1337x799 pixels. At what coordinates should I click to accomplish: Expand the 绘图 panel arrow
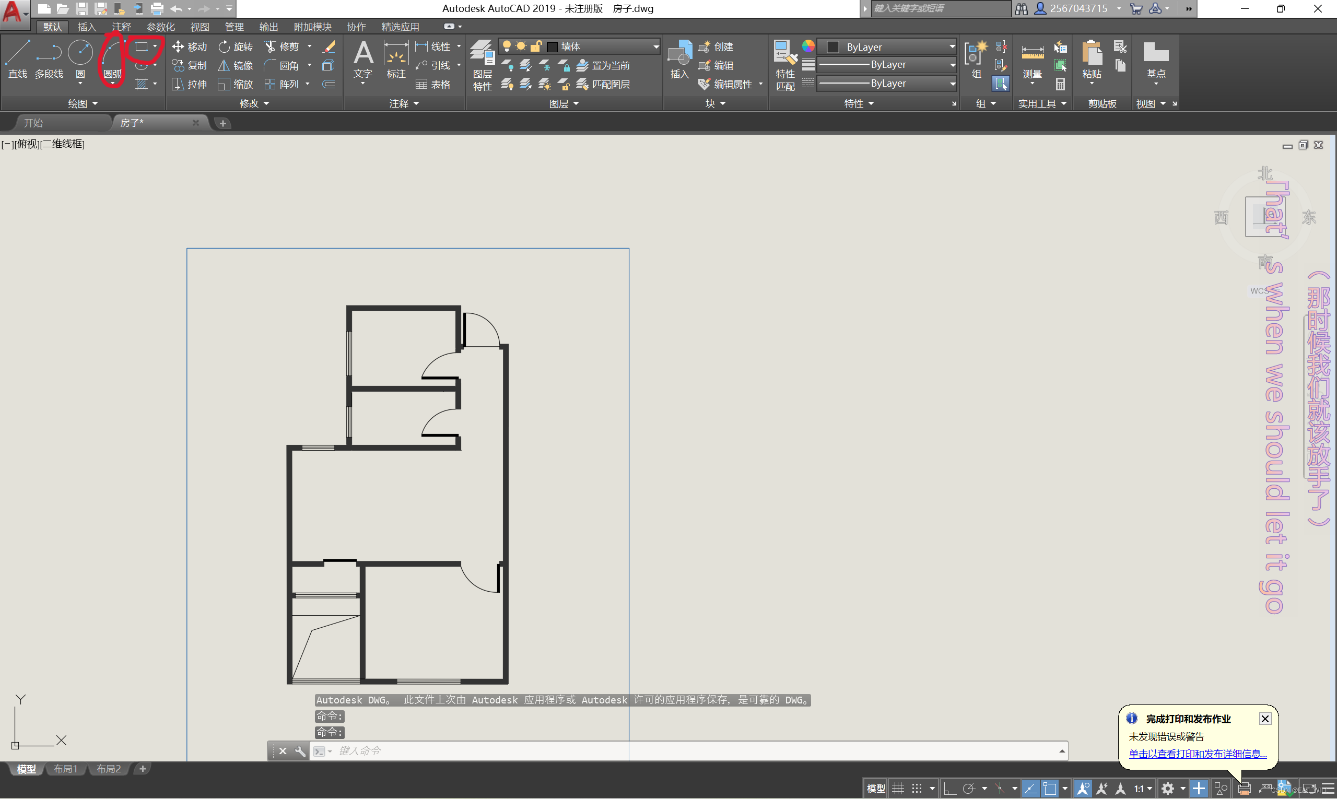point(95,103)
